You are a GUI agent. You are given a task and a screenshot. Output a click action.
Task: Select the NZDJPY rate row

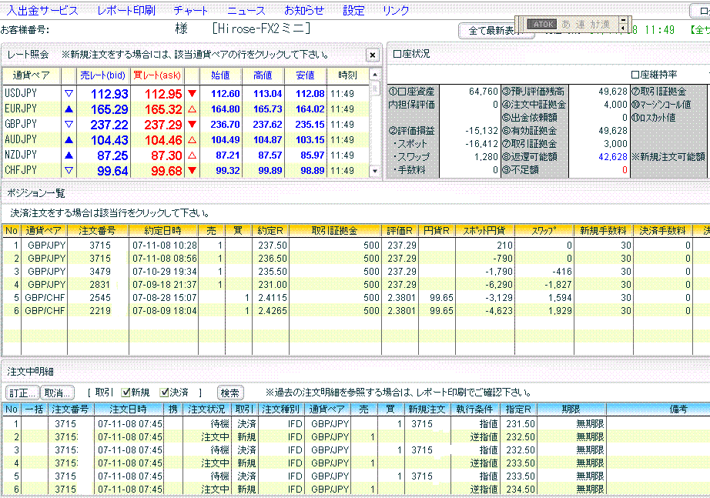[x=186, y=155]
